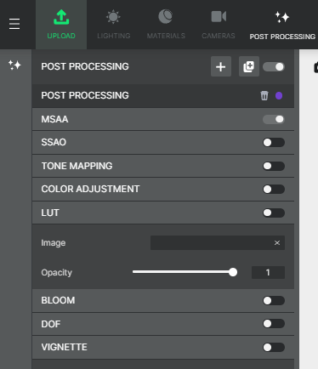Expand the SSAO section
Viewport: 318px width, 369px height.
click(x=163, y=143)
